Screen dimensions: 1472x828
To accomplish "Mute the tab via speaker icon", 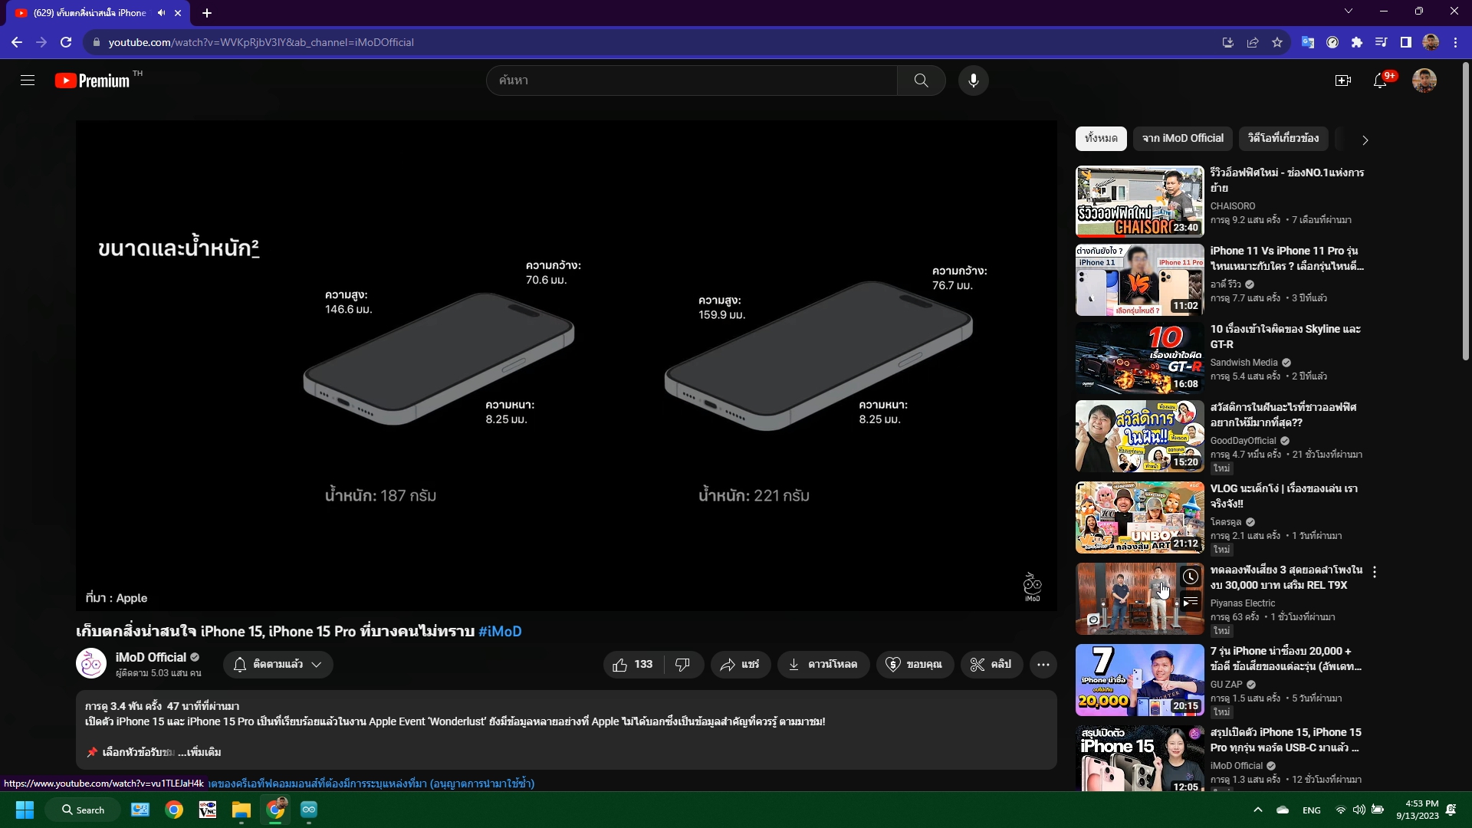I will click(x=161, y=13).
